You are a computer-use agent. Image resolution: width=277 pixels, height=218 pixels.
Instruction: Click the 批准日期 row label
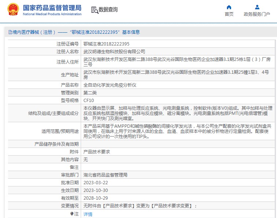tap(70, 183)
